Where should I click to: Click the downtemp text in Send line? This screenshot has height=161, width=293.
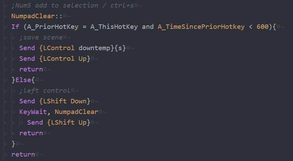coord(94,48)
